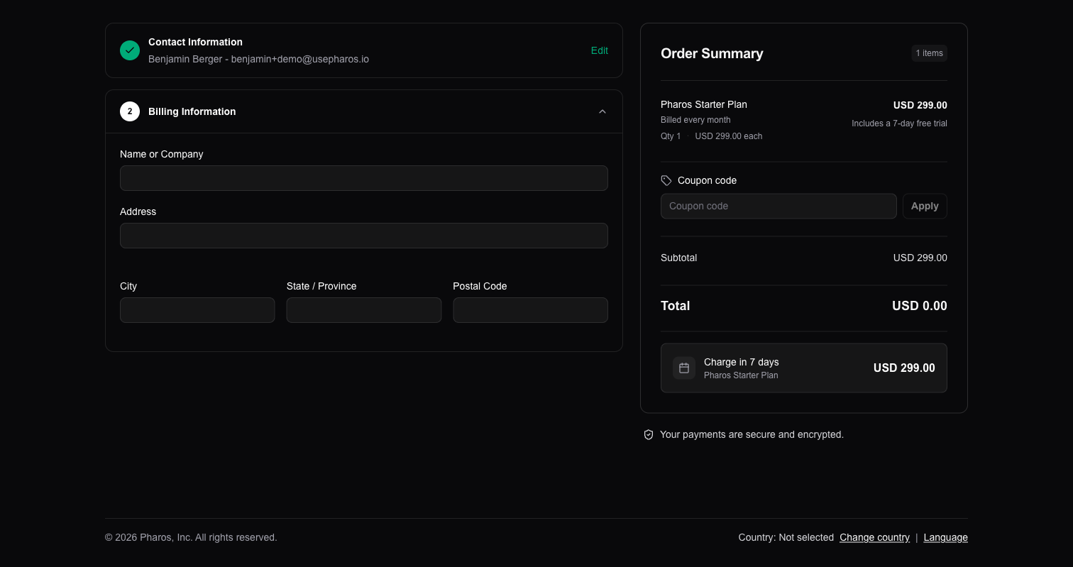Open the Language selector link
Viewport: 1073px width, 567px height.
coord(945,537)
